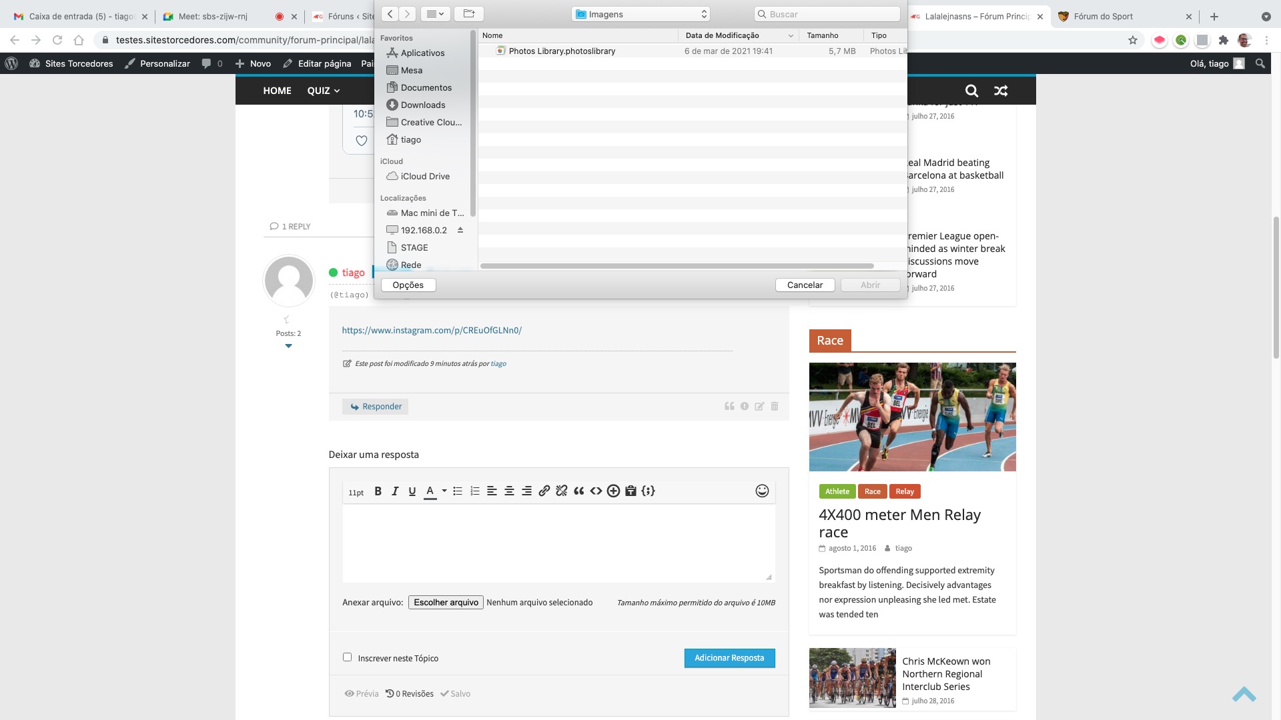Toggle bold formatting in reply editor

[x=378, y=491]
